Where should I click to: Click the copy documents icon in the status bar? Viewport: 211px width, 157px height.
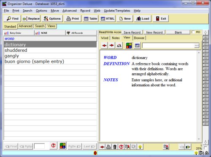(x=202, y=153)
